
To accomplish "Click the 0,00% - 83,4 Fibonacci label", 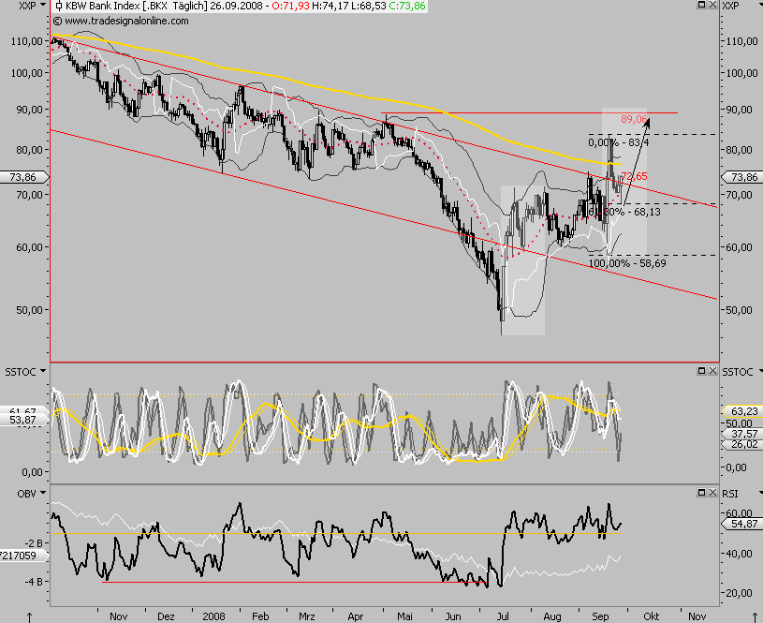I will click(618, 142).
